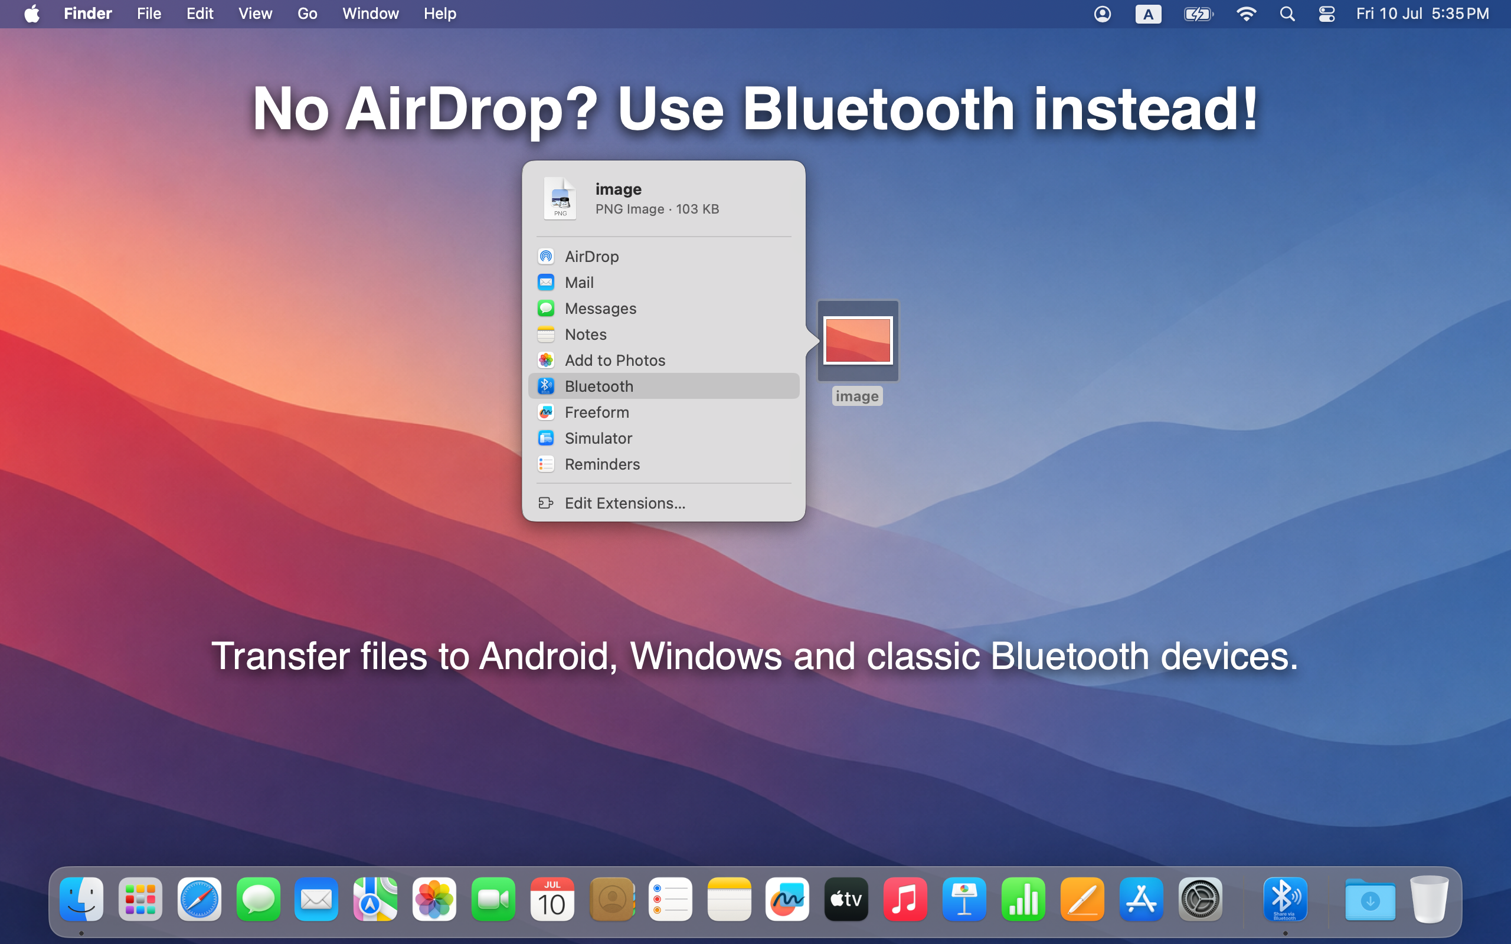Open Keynote in the Dock
This screenshot has height=944, width=1511.
[964, 899]
